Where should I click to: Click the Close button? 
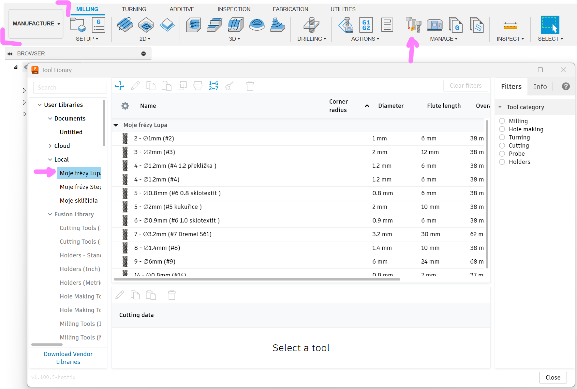553,377
